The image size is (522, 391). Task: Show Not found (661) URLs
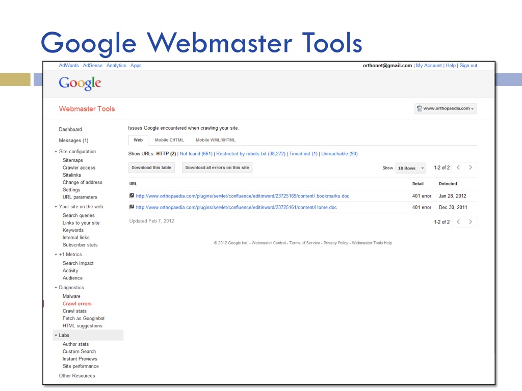coord(196,154)
